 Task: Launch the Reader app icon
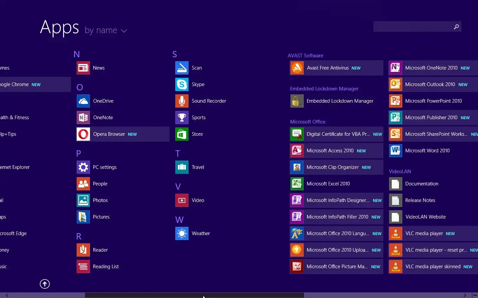(x=83, y=250)
